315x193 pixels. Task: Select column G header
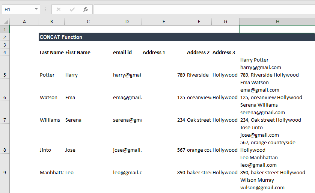point(225,22)
